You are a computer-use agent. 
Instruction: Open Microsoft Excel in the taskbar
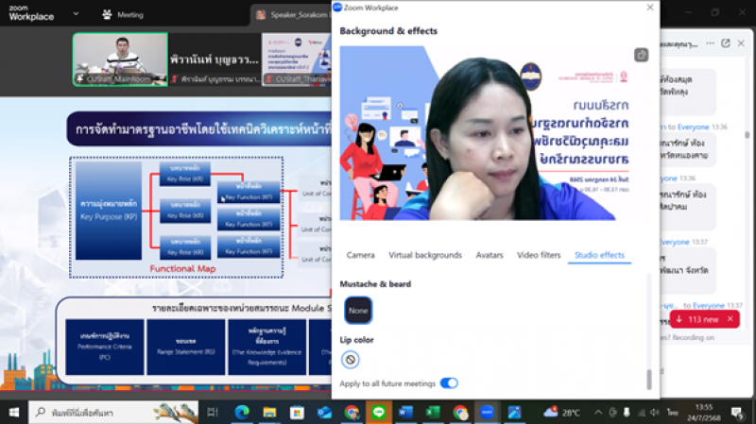tap(433, 413)
